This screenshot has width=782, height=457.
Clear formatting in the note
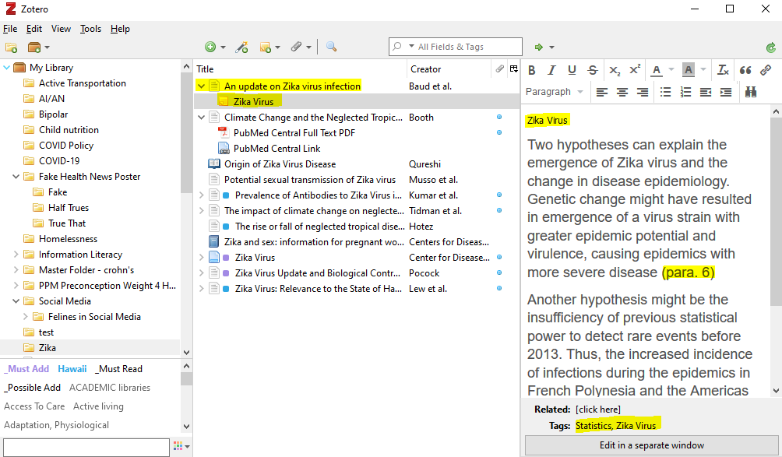(723, 70)
